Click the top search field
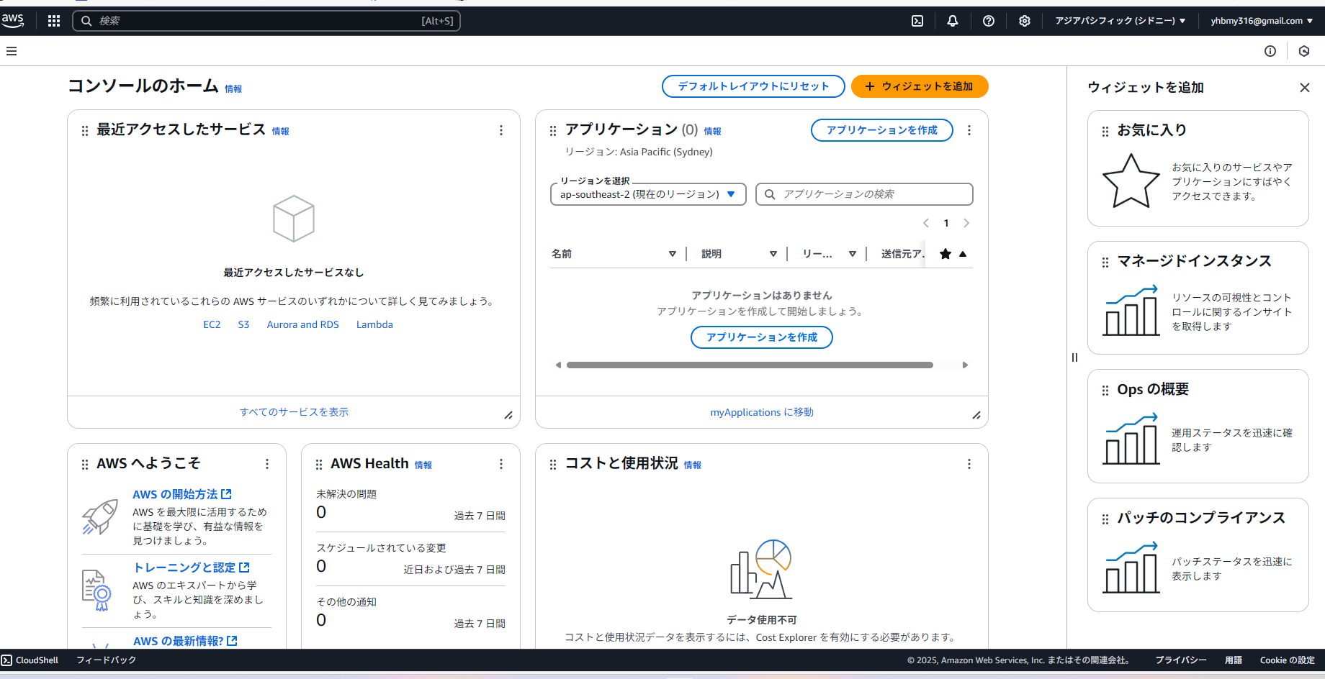 [266, 21]
